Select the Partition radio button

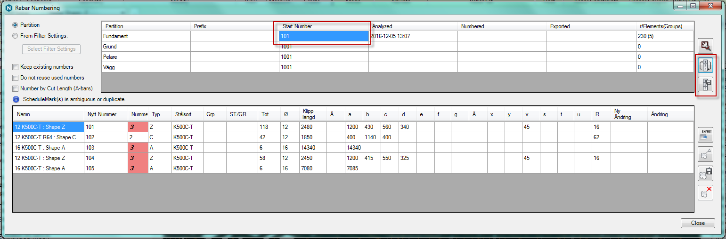pos(16,25)
